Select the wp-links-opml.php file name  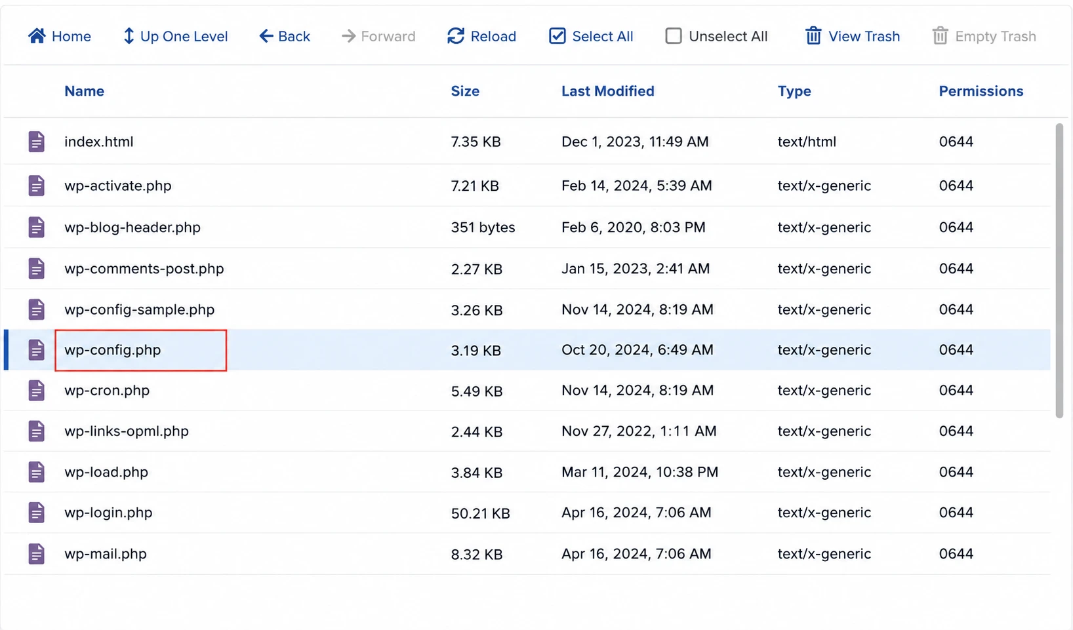click(127, 432)
